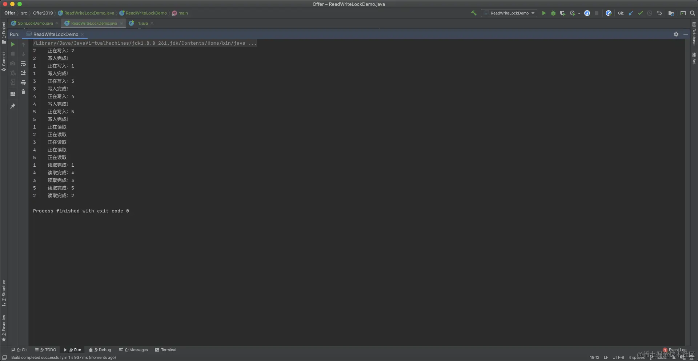Screen dimensions: 698x361
Task: Click the Run panel's Stop square icon
Action: tap(13, 54)
